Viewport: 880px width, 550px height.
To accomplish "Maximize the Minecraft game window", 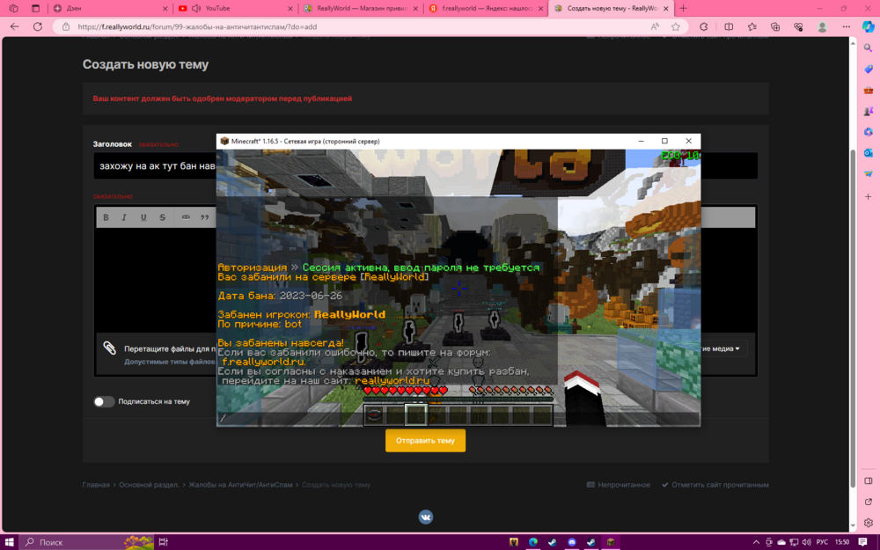I will [664, 141].
